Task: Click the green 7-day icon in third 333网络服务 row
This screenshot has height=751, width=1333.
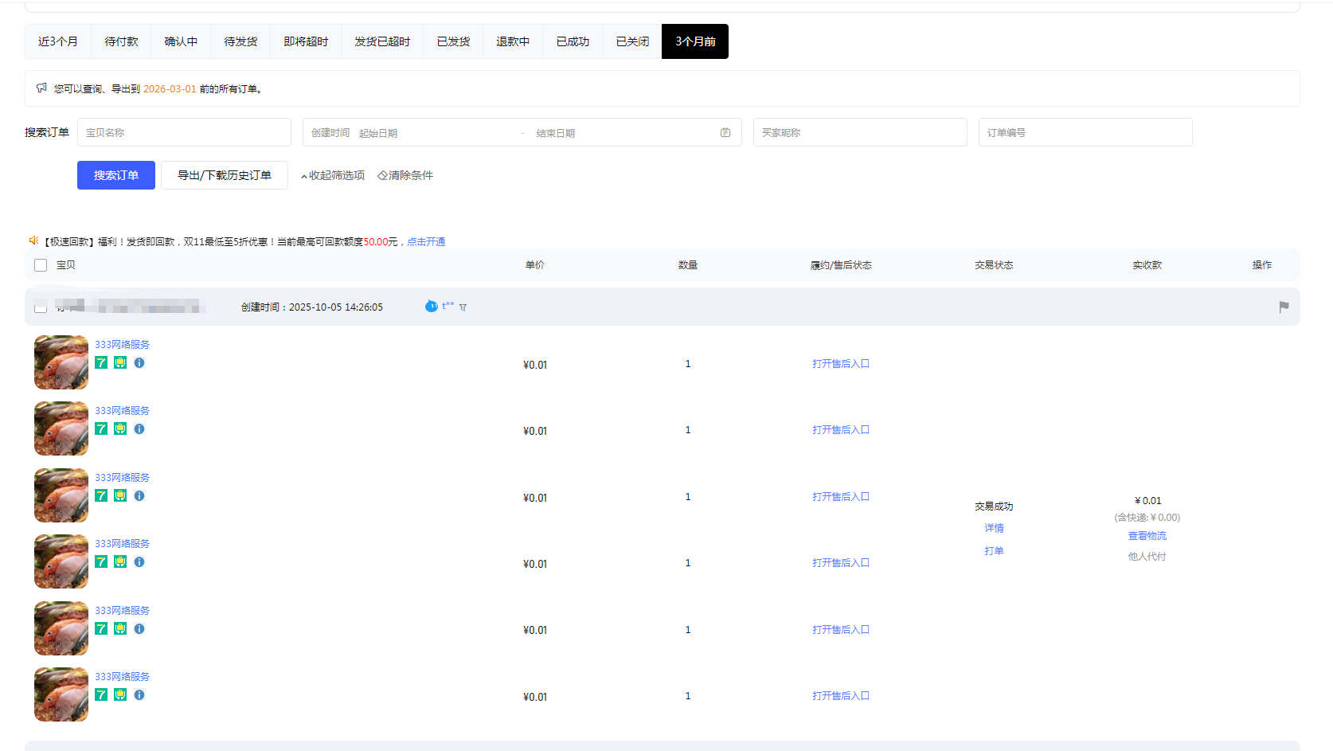Action: coord(101,495)
